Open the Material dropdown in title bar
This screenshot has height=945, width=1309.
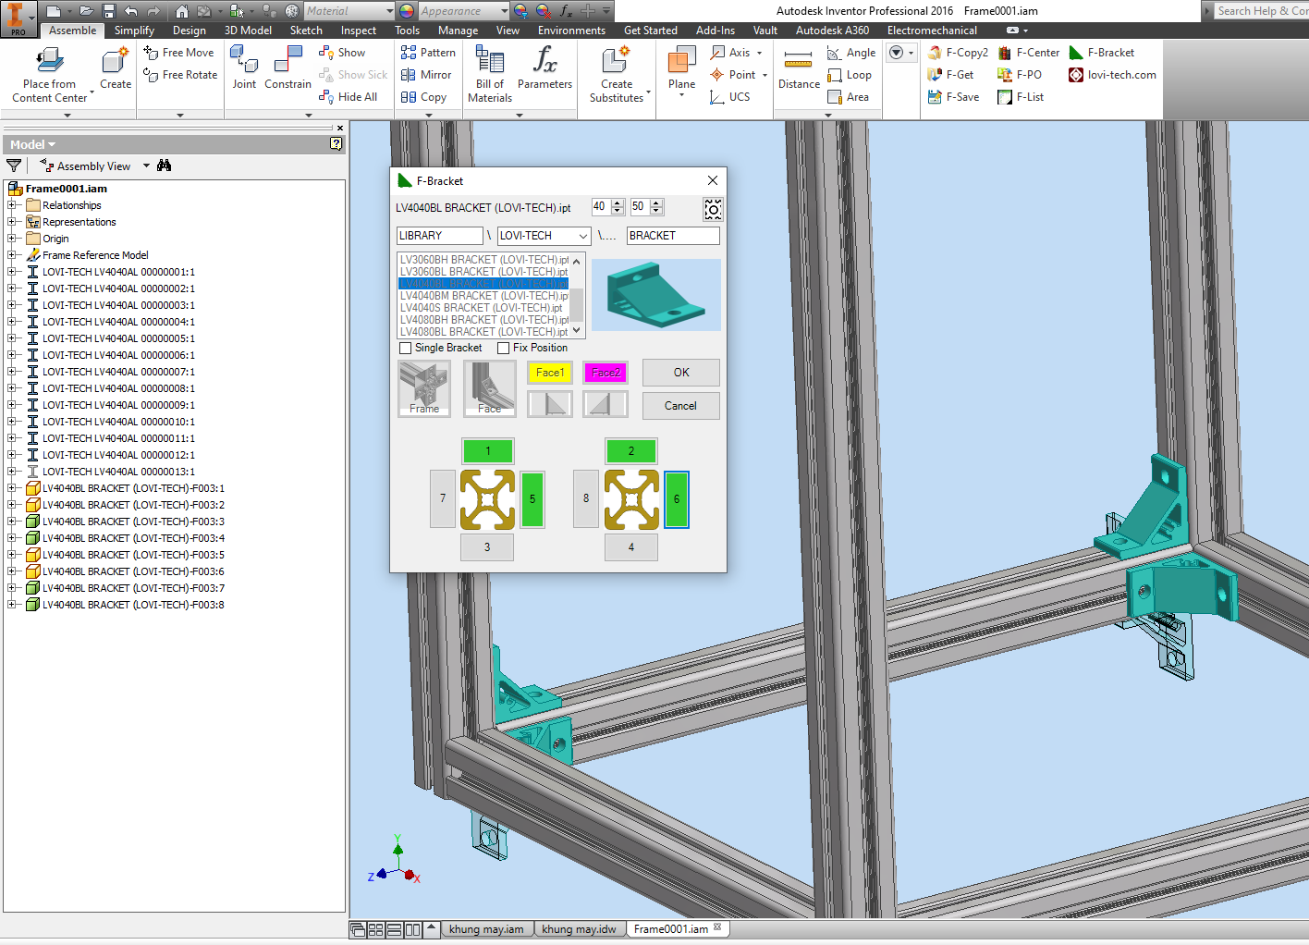click(389, 11)
